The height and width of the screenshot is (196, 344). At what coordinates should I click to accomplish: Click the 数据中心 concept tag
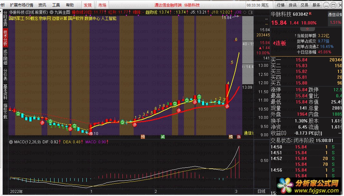pyautogui.click(x=92, y=18)
